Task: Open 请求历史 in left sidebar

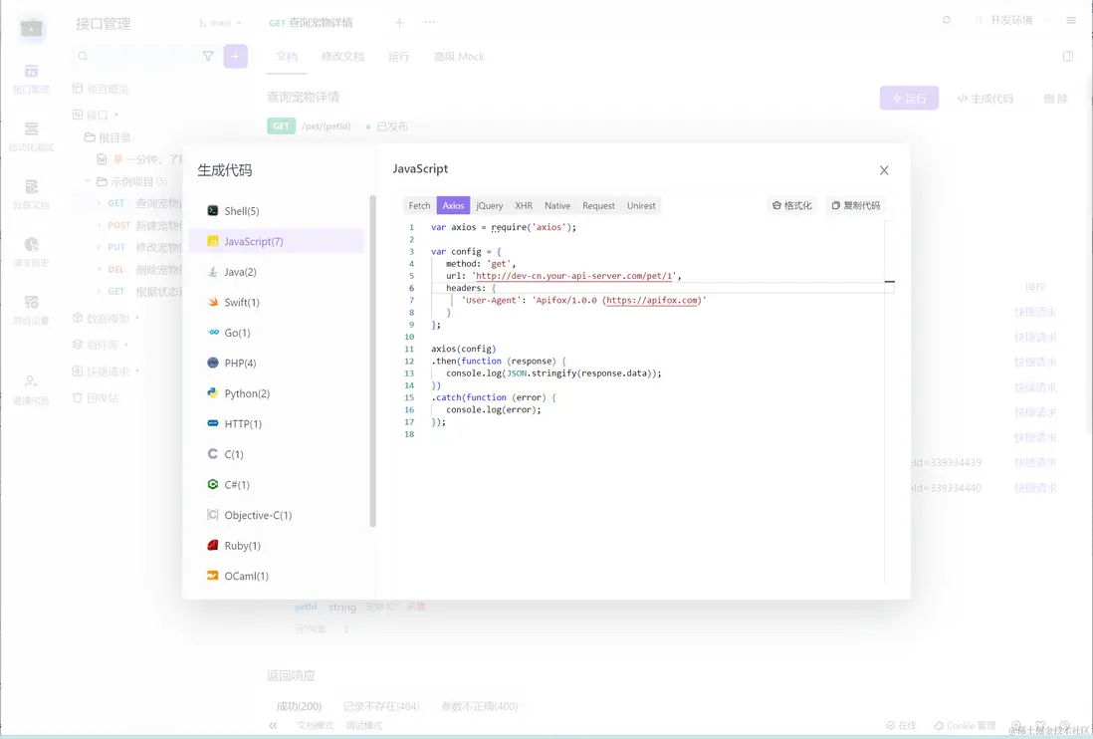Action: (x=32, y=251)
